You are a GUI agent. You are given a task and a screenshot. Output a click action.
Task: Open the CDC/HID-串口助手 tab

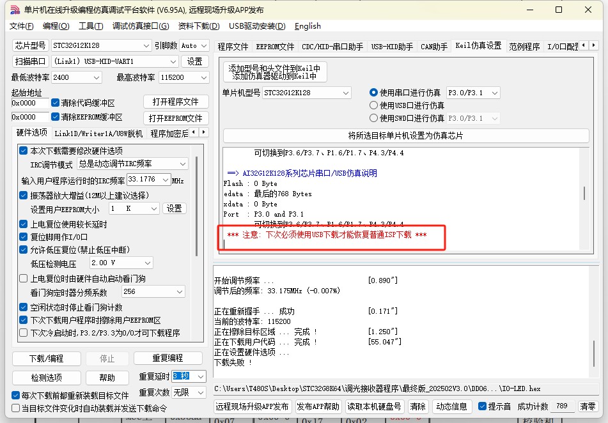pos(332,47)
